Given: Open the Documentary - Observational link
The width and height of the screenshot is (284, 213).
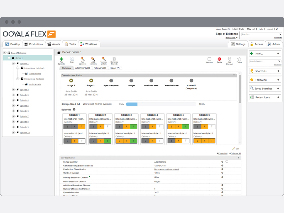Looking at the screenshot, I should coord(167,169).
